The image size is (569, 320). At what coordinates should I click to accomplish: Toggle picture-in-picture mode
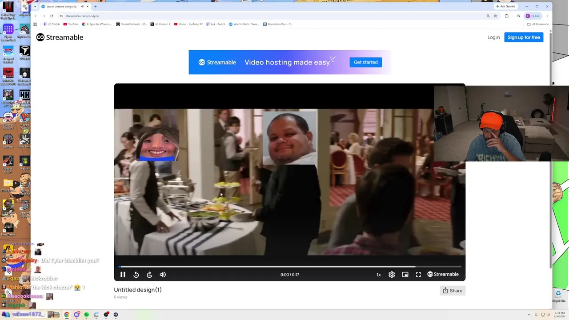coord(405,275)
